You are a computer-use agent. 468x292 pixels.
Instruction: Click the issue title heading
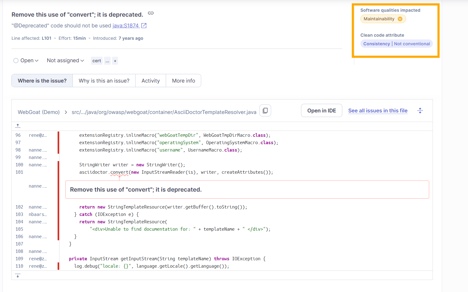point(77,14)
